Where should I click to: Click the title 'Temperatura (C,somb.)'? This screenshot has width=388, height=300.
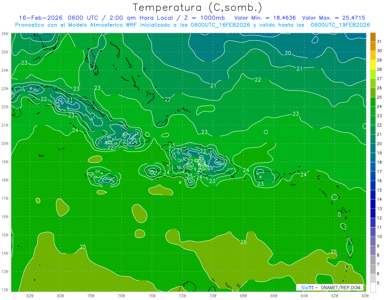tap(198, 7)
